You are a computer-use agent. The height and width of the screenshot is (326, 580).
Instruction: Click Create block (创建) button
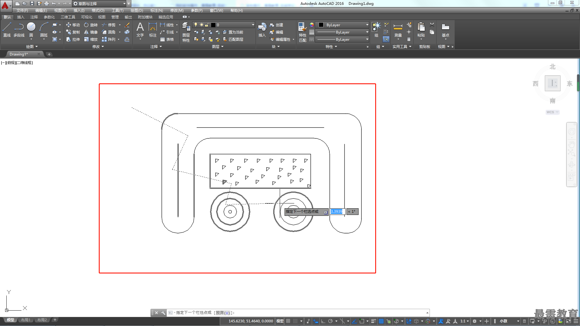coord(276,25)
